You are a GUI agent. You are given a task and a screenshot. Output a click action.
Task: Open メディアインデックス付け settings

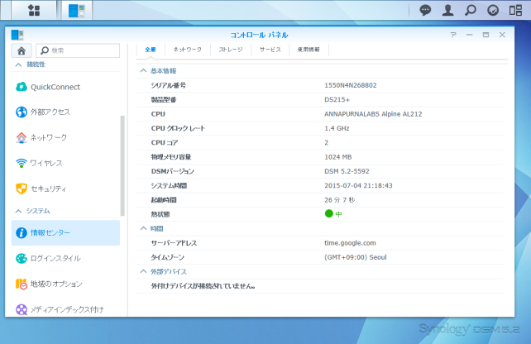point(65,309)
